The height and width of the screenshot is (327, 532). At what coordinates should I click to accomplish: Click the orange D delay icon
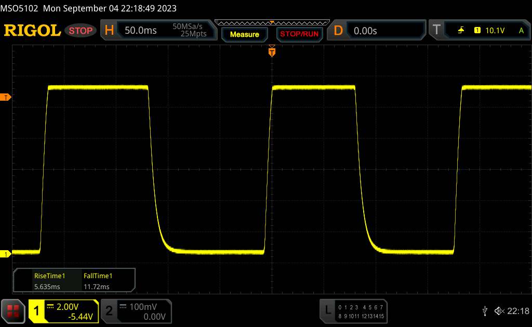[338, 31]
